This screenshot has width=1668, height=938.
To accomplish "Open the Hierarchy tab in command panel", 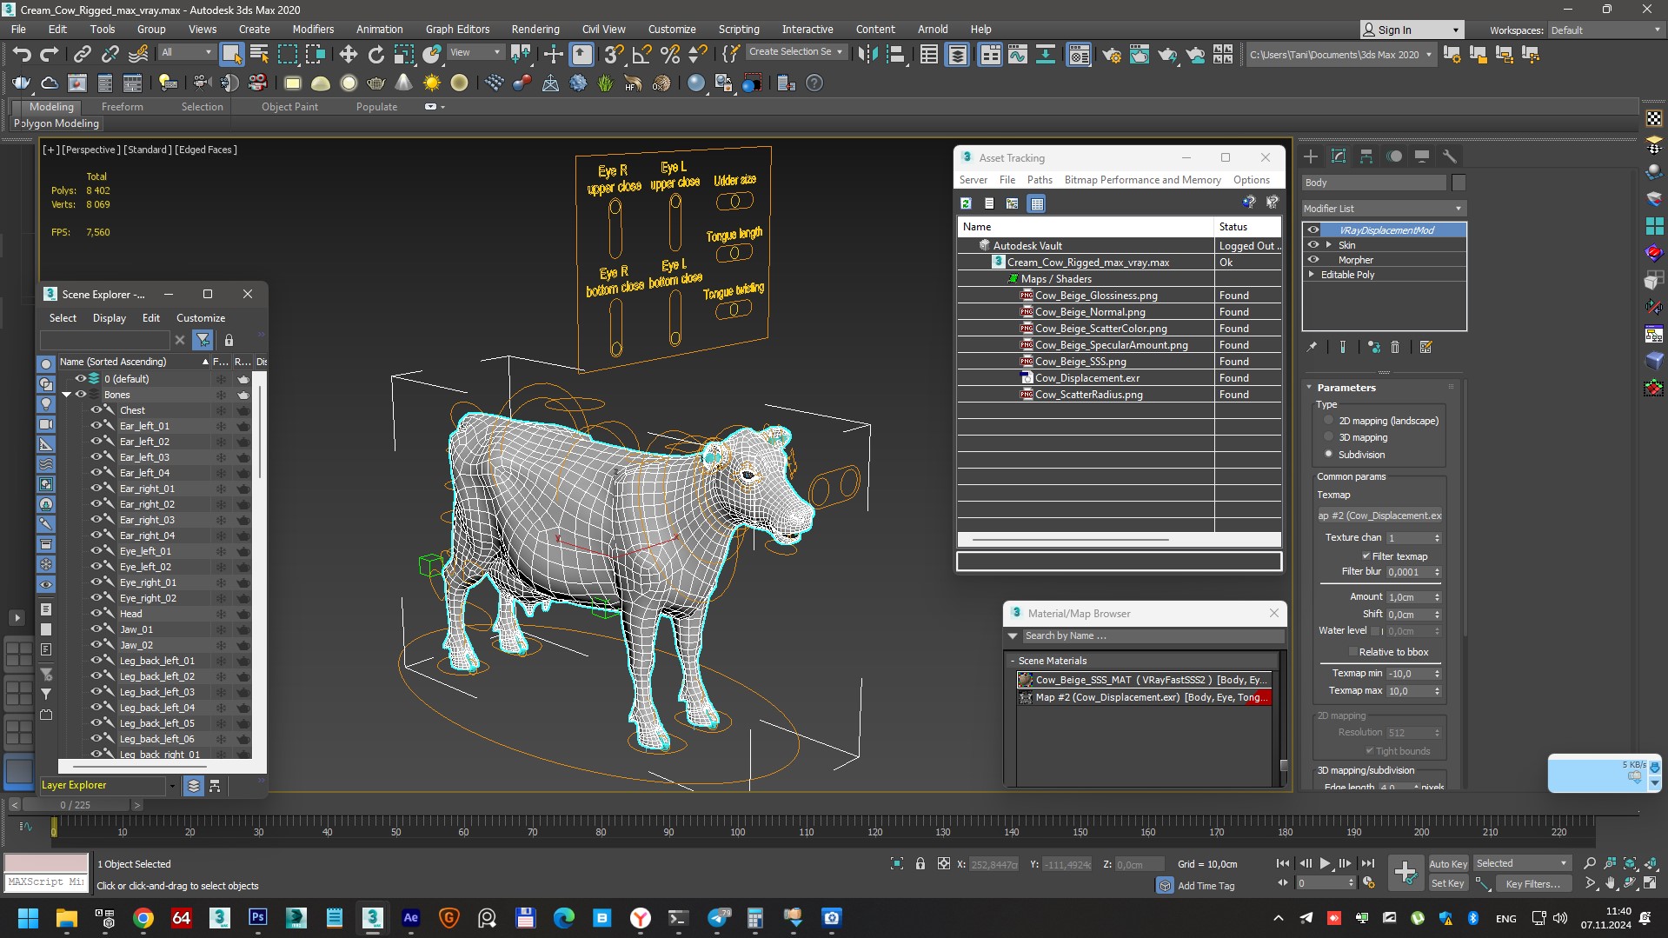I will click(x=1366, y=156).
